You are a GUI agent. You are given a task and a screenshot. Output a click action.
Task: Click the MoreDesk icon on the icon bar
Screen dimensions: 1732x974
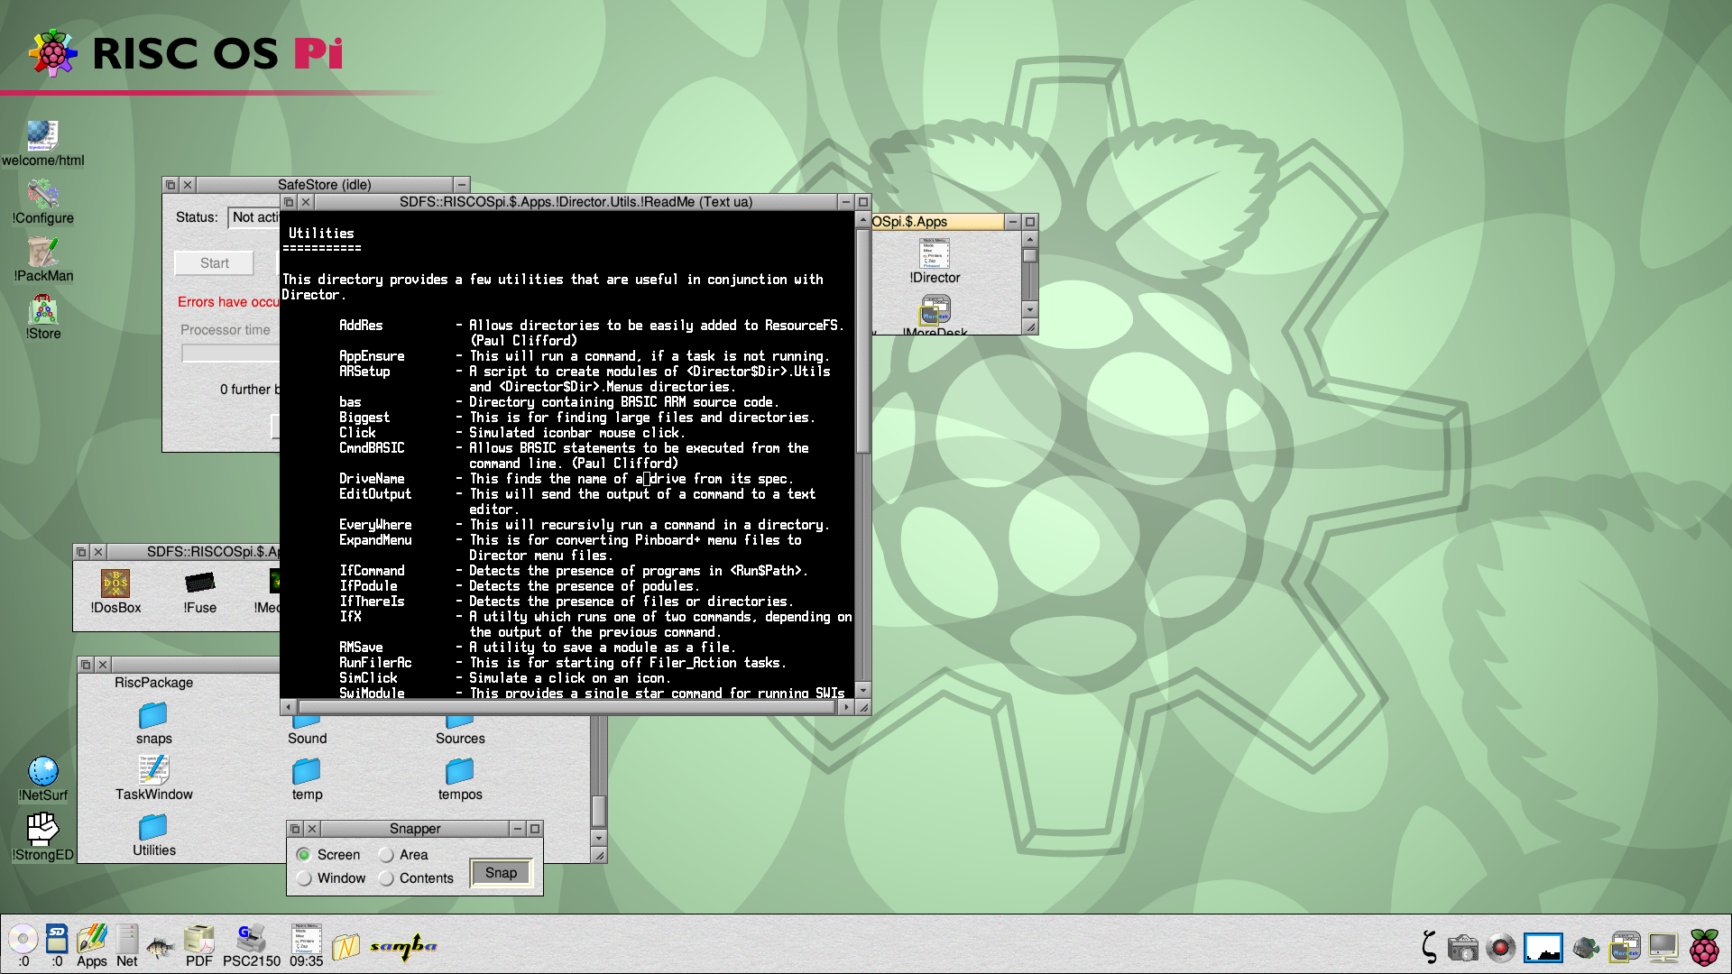[1625, 946]
